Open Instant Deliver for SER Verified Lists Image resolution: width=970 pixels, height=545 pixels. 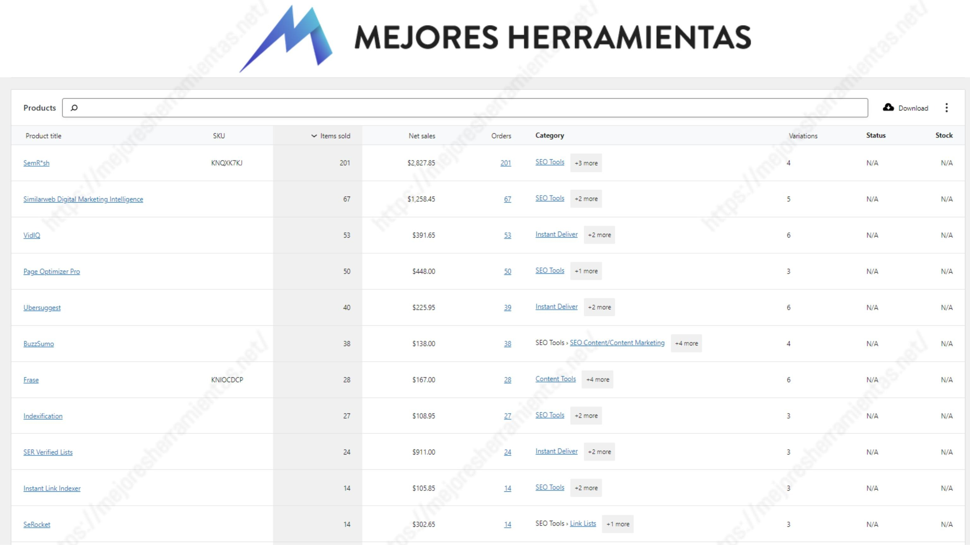coord(557,451)
